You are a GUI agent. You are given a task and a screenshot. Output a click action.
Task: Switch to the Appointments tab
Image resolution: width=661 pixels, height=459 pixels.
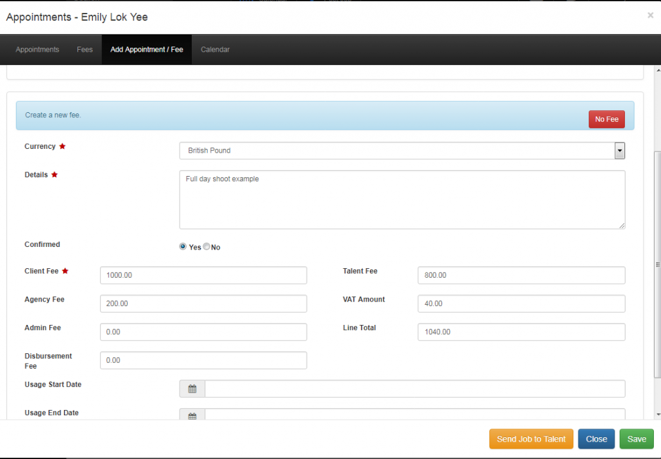coord(37,49)
